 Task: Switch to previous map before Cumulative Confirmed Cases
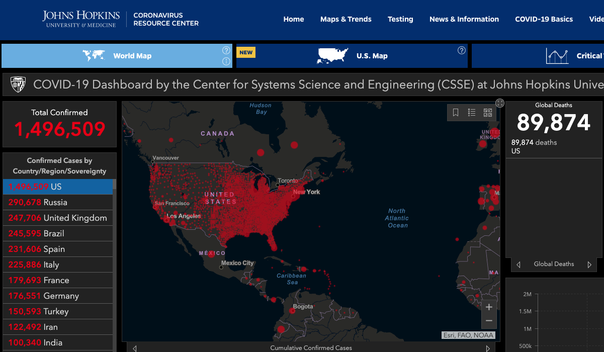click(x=135, y=348)
